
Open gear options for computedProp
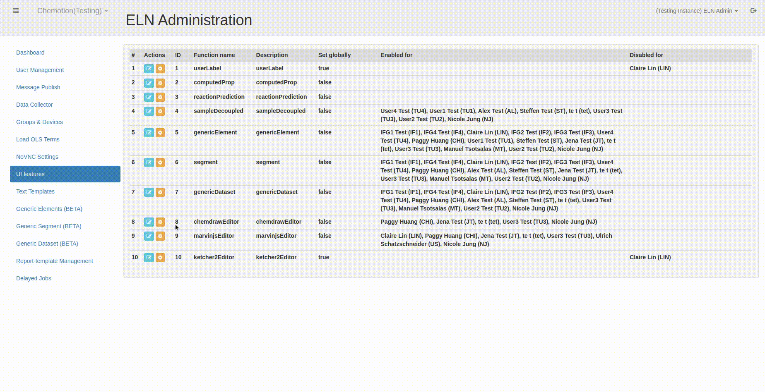[160, 83]
